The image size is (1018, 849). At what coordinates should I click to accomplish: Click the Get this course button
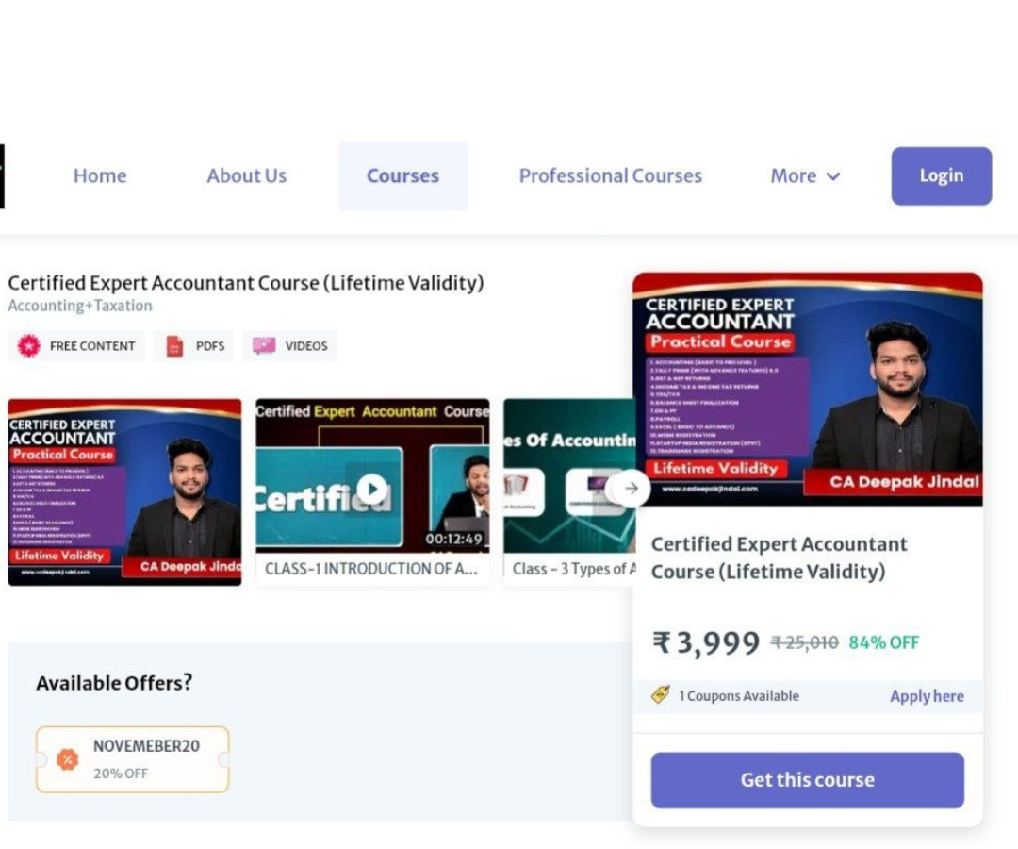tap(807, 780)
